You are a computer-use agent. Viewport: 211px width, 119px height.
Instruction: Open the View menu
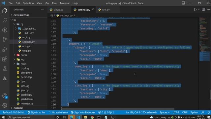coord(40,3)
